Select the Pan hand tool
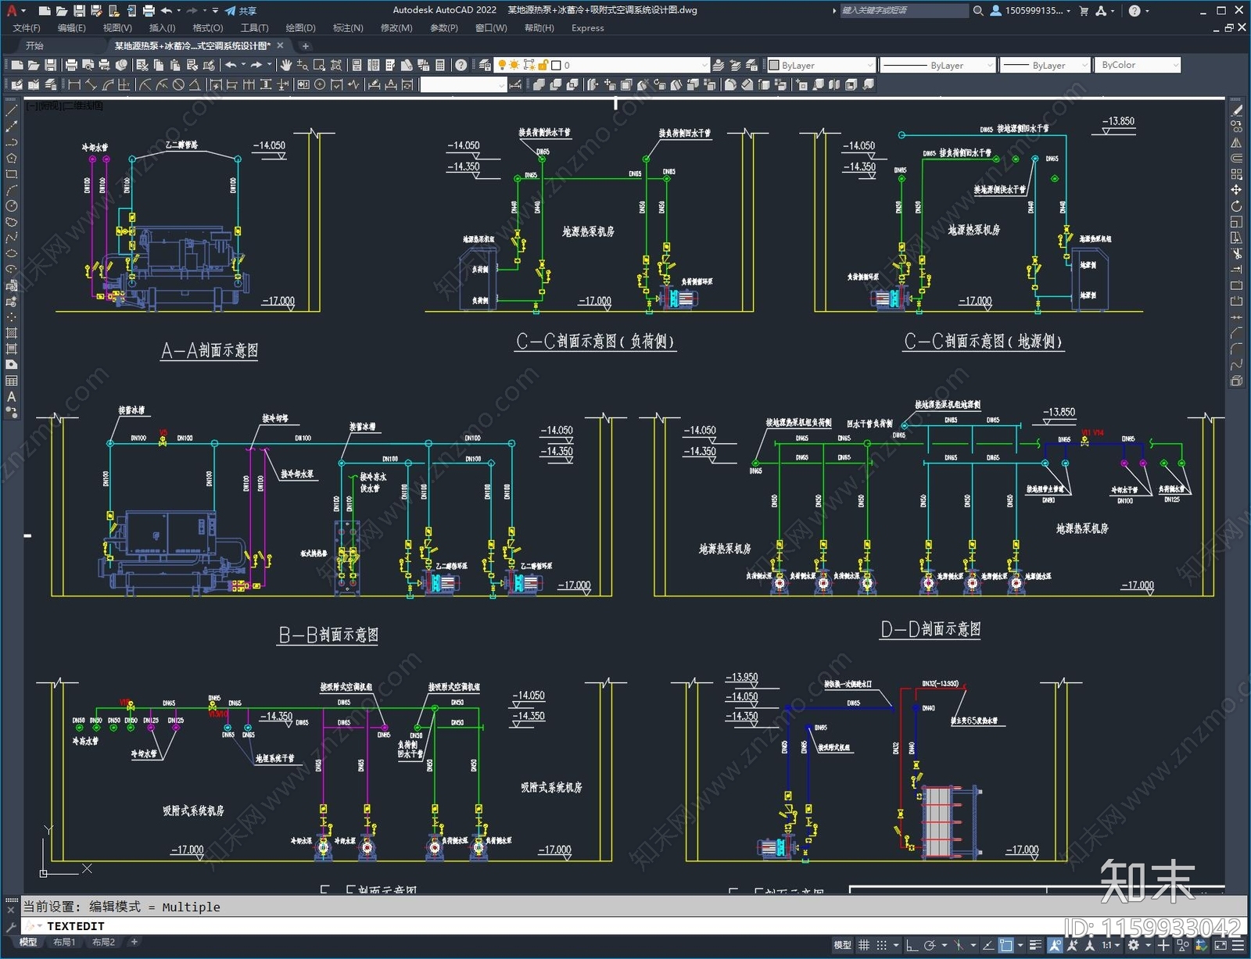Viewport: 1251px width, 959px height. click(x=286, y=65)
